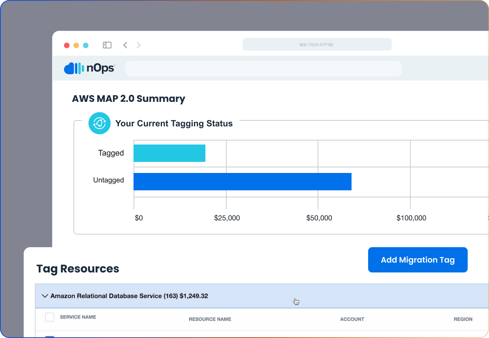Click the yellow minimize window dot
The width and height of the screenshot is (489, 338).
click(x=76, y=45)
